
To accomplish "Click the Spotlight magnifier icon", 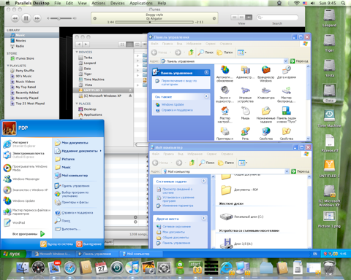I will 343,3.
